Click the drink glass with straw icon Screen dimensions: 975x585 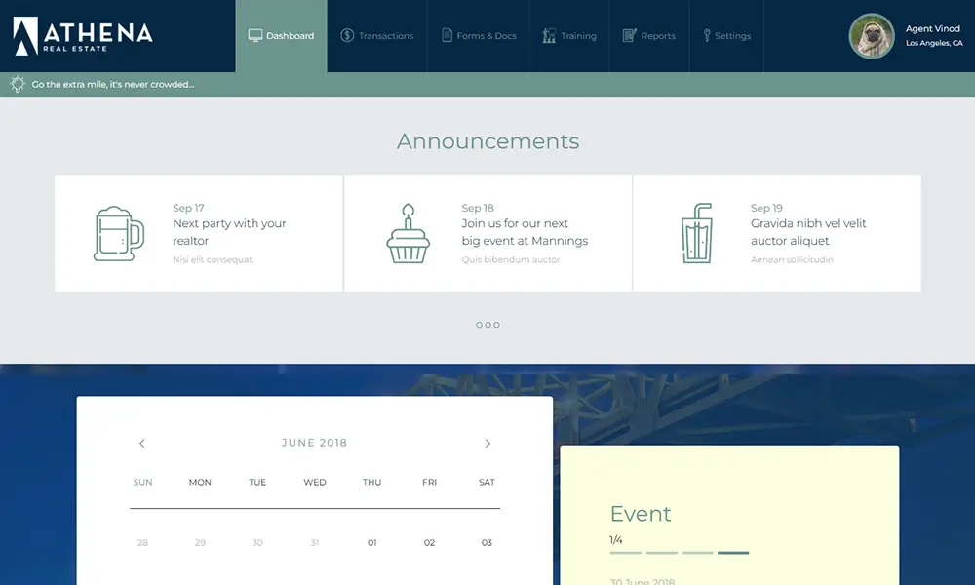pyautogui.click(x=696, y=233)
